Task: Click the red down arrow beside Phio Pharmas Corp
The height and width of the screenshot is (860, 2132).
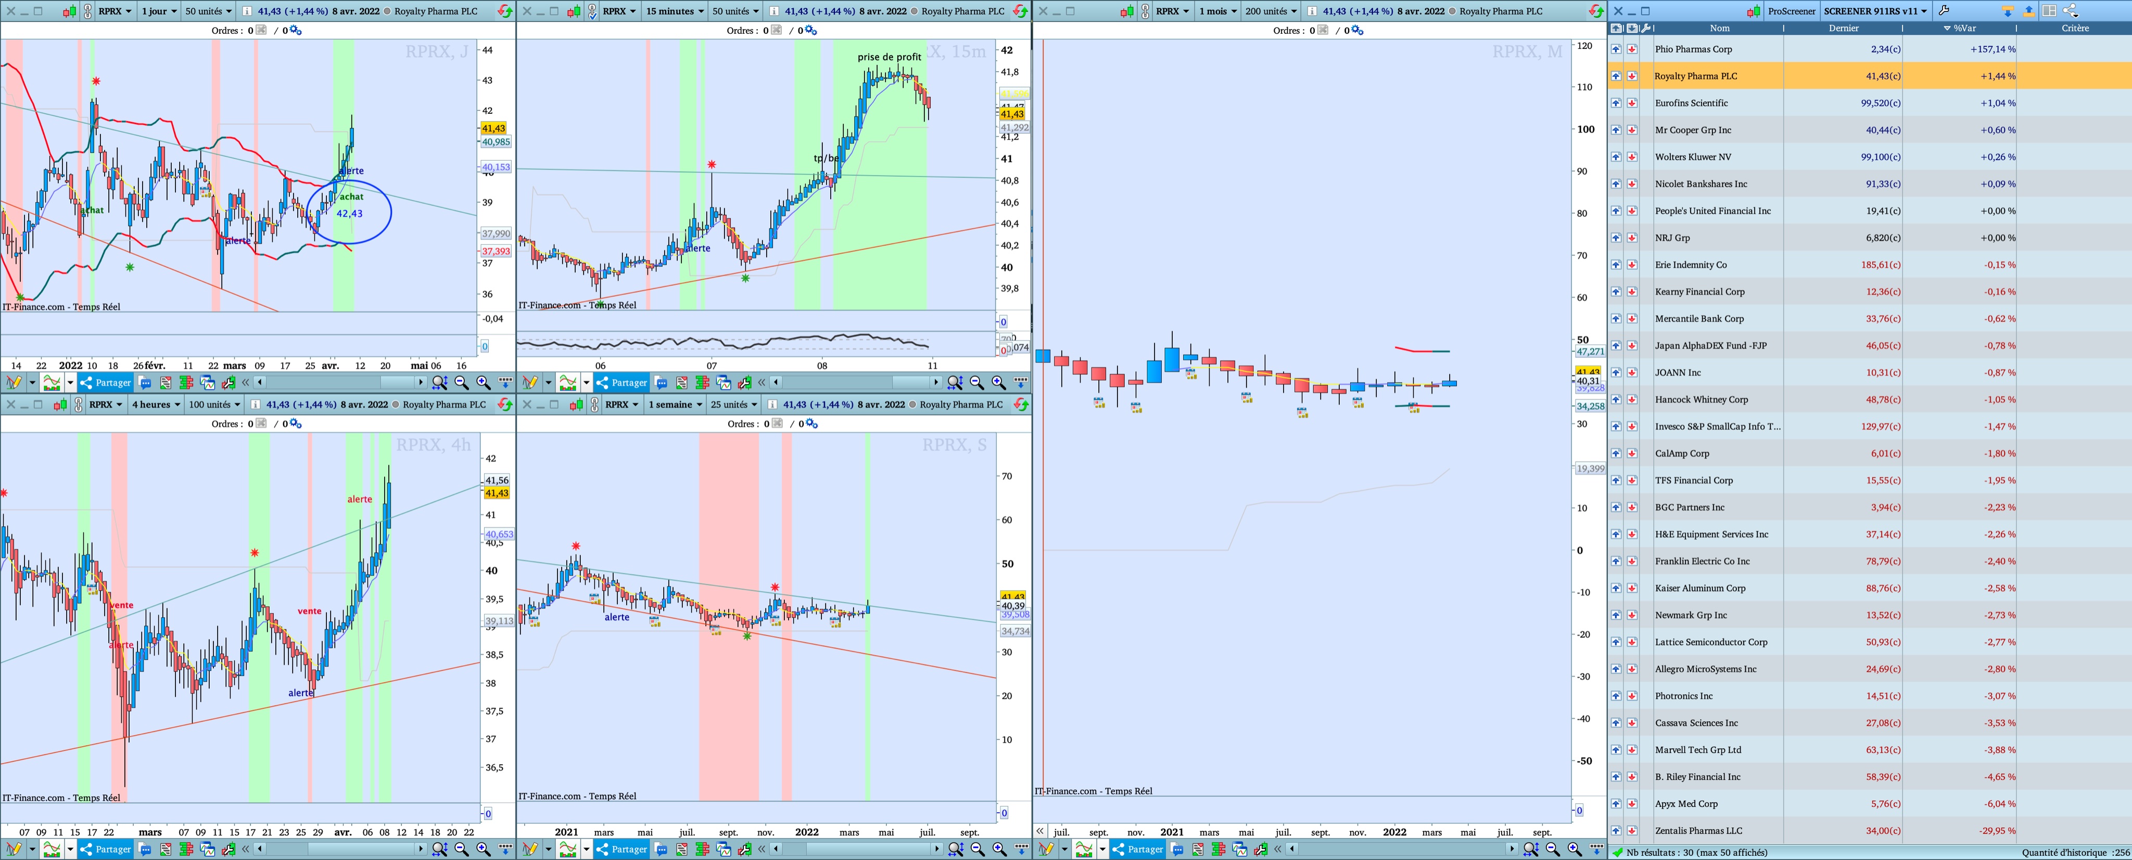Action: pyautogui.click(x=1631, y=49)
